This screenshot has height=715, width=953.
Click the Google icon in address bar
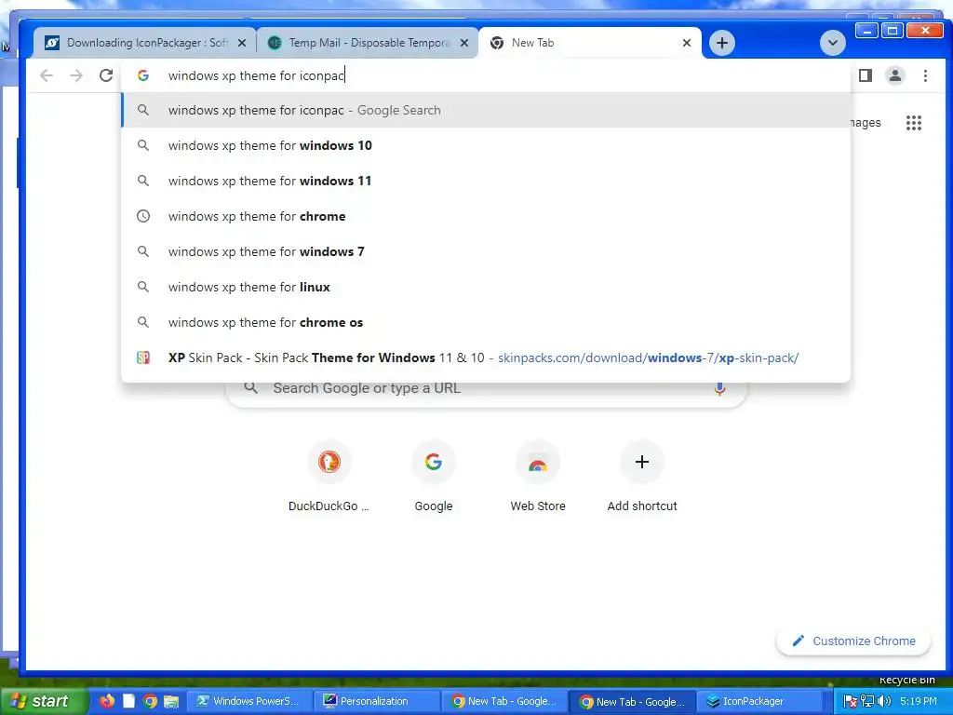tap(142, 75)
